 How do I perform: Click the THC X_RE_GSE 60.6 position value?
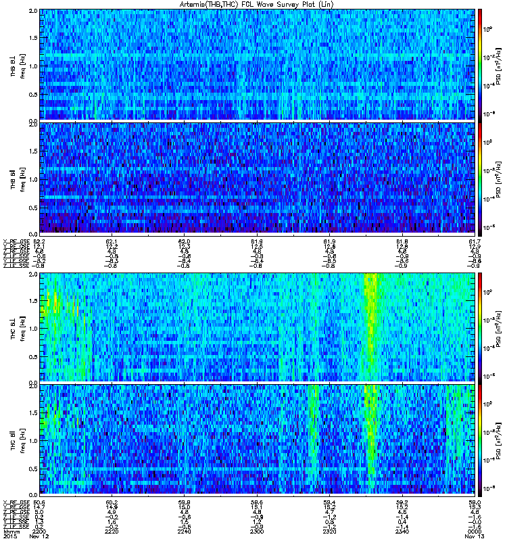[39, 502]
